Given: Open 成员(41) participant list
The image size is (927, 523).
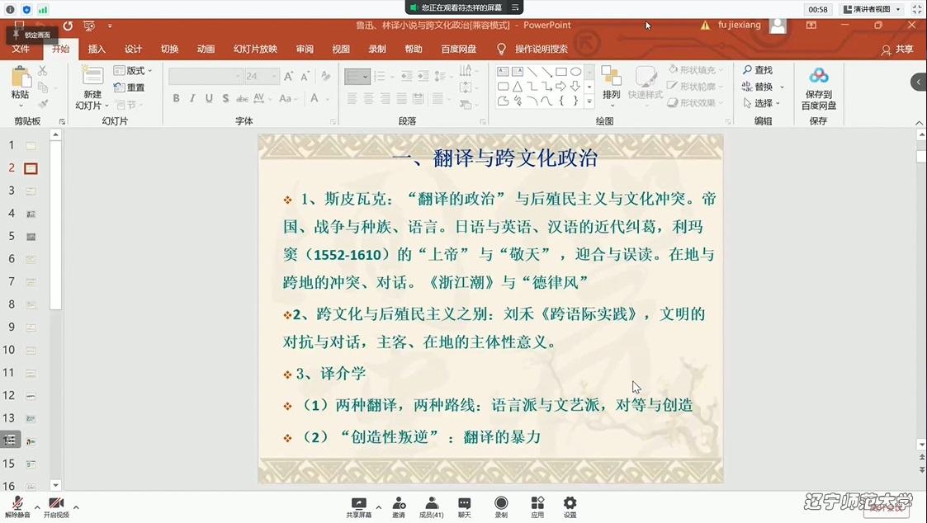Looking at the screenshot, I should pos(431,505).
